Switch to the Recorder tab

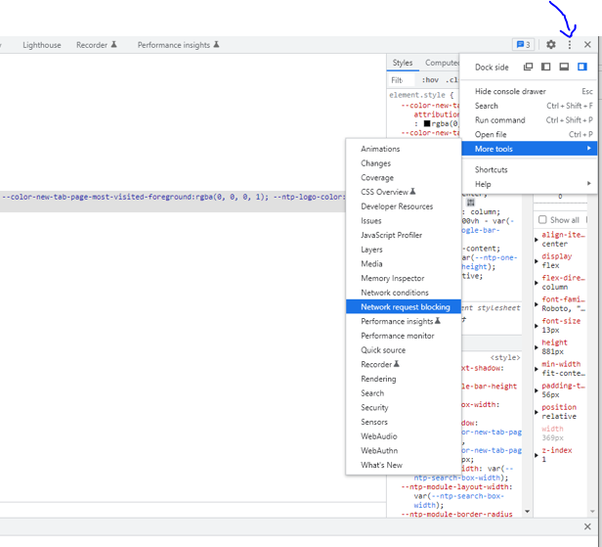click(x=97, y=45)
